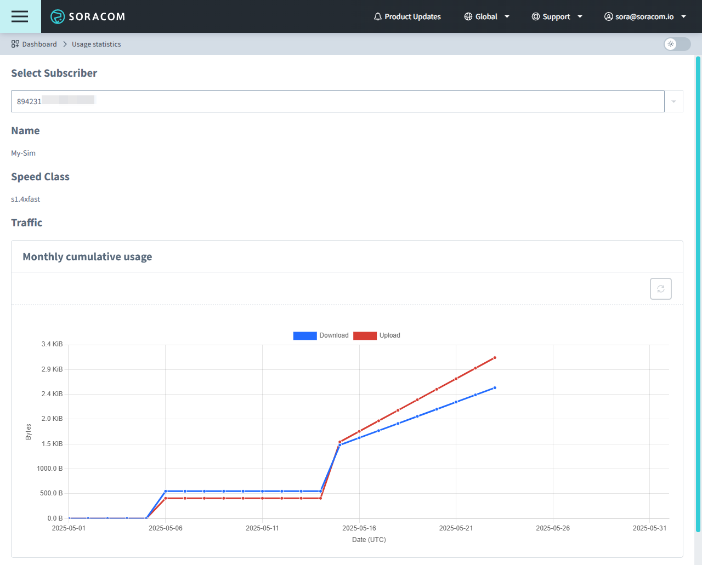Refresh the Monthly cumulative usage chart

pos(660,288)
